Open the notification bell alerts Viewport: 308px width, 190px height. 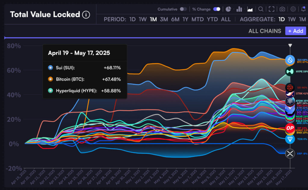point(303,9)
